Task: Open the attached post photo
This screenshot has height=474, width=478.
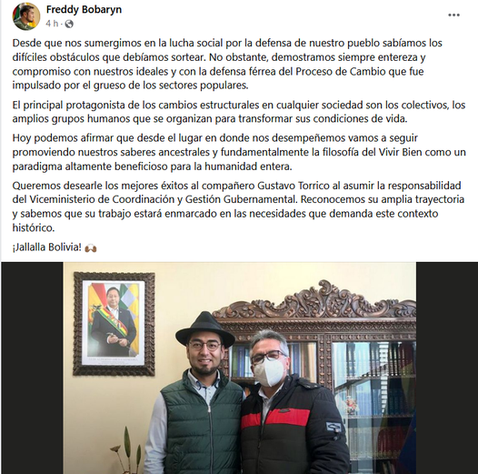Action: point(239,368)
